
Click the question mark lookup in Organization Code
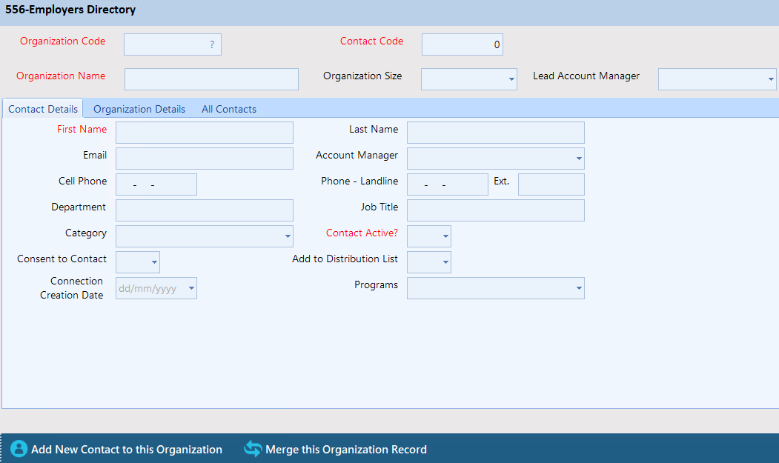(211, 44)
